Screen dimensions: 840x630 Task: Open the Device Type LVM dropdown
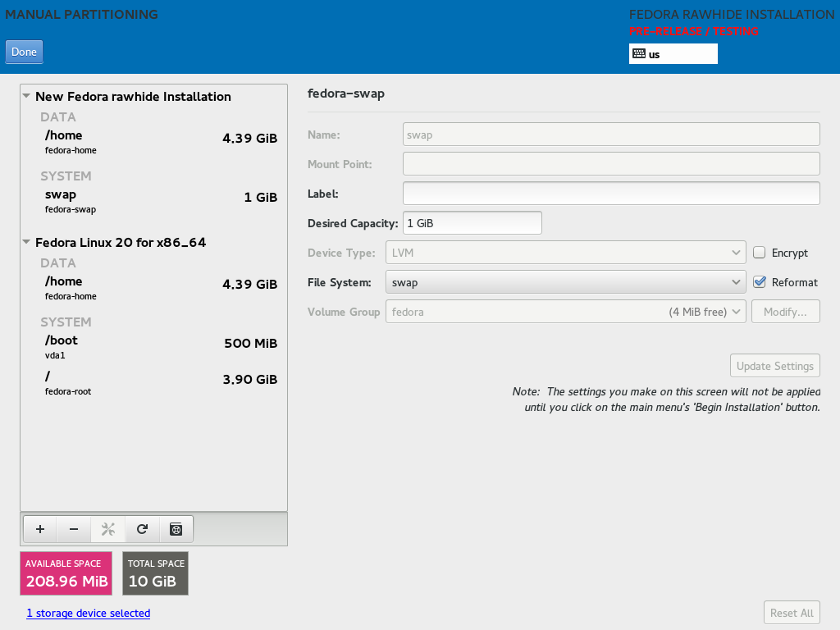(566, 253)
